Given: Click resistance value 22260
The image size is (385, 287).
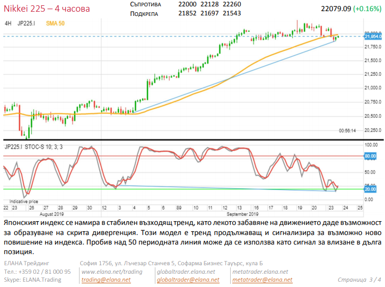Looking at the screenshot, I should click(232, 4).
